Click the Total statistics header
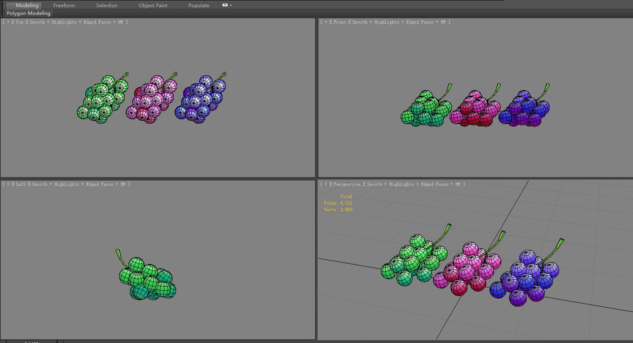Screen dimensions: 633x343 click(346, 197)
